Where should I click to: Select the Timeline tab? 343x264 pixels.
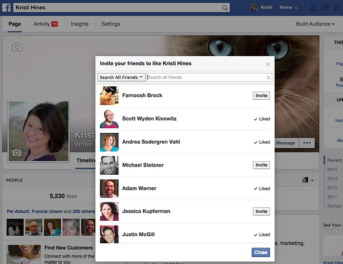(86, 161)
